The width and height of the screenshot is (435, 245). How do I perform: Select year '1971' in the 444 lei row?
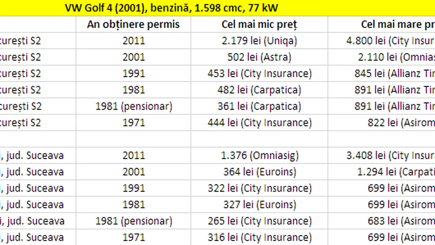tap(133, 123)
